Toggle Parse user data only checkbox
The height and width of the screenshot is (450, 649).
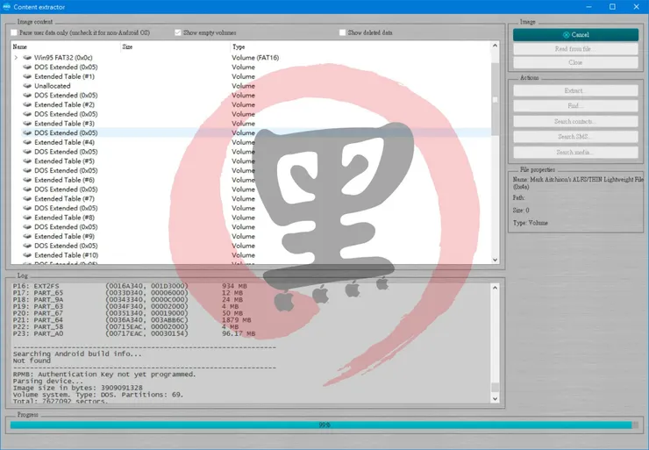tap(14, 32)
